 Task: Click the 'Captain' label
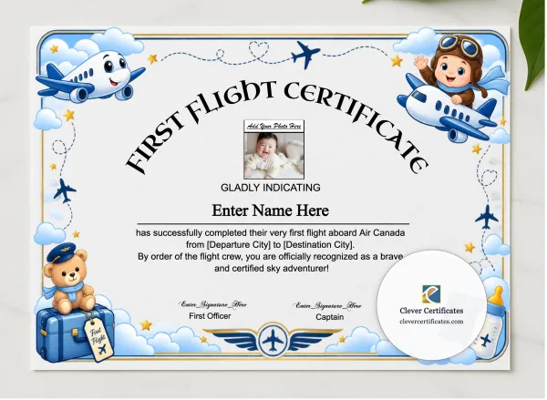click(x=330, y=317)
